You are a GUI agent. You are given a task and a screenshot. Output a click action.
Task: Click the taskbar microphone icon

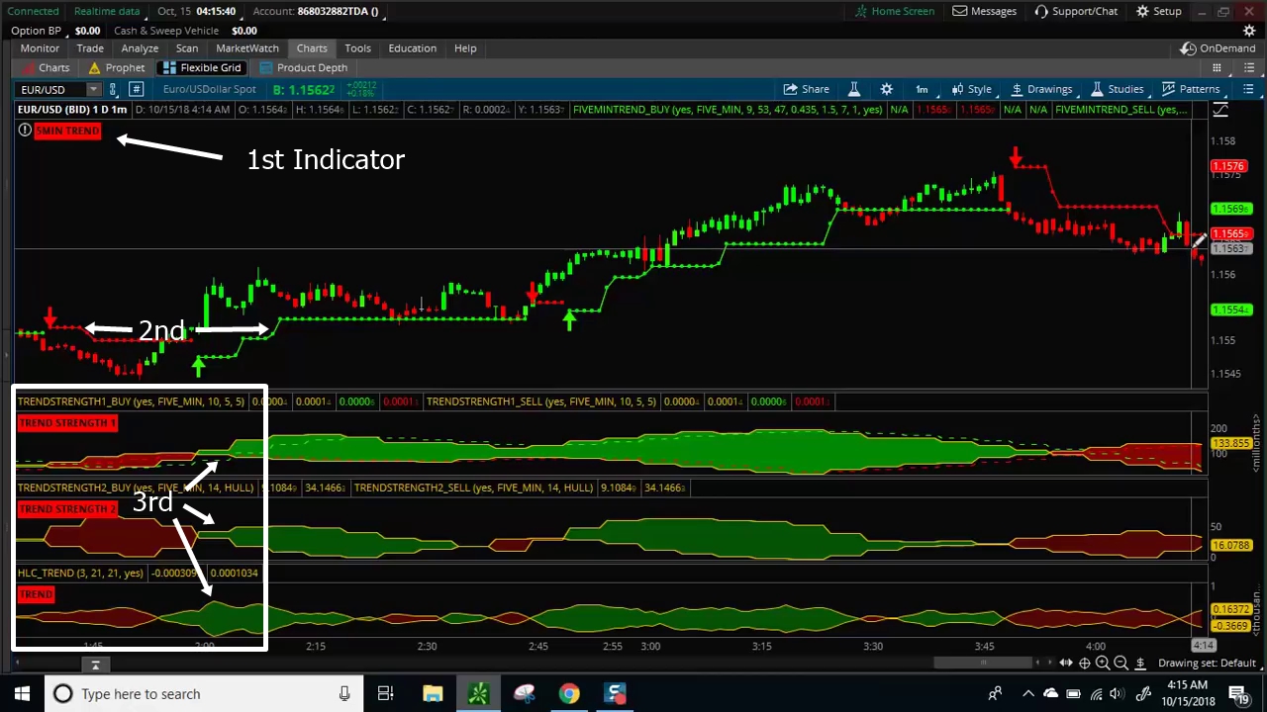pyautogui.click(x=344, y=694)
